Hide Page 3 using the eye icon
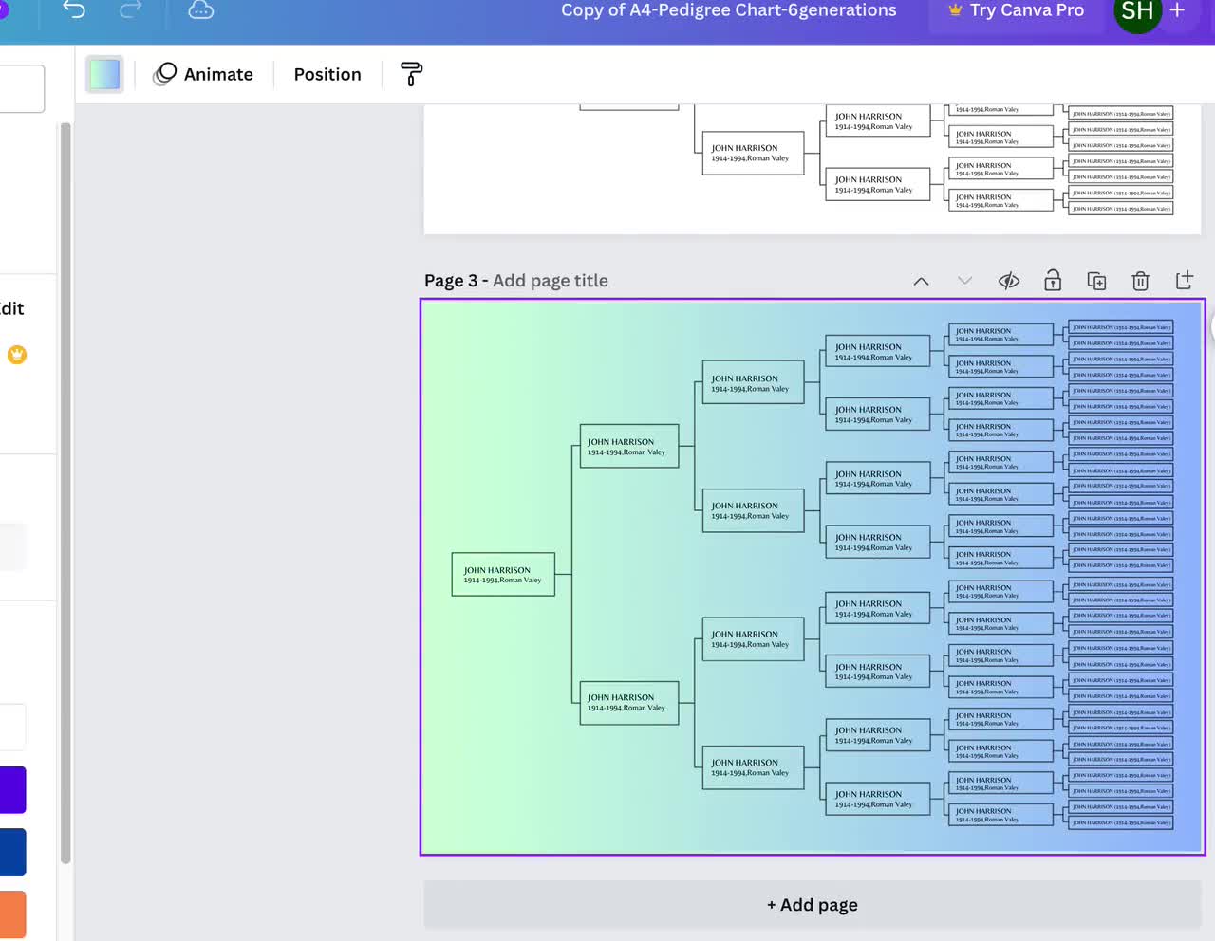The image size is (1215, 941). (x=1009, y=281)
